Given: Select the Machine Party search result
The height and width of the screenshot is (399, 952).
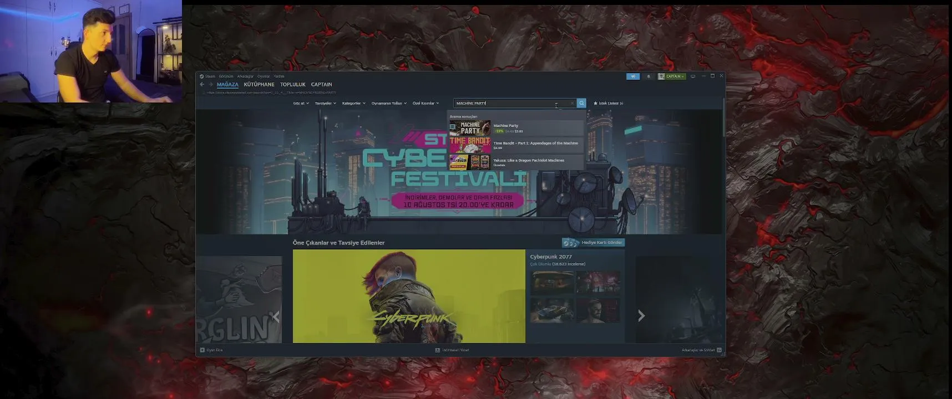Looking at the screenshot, I should 516,128.
